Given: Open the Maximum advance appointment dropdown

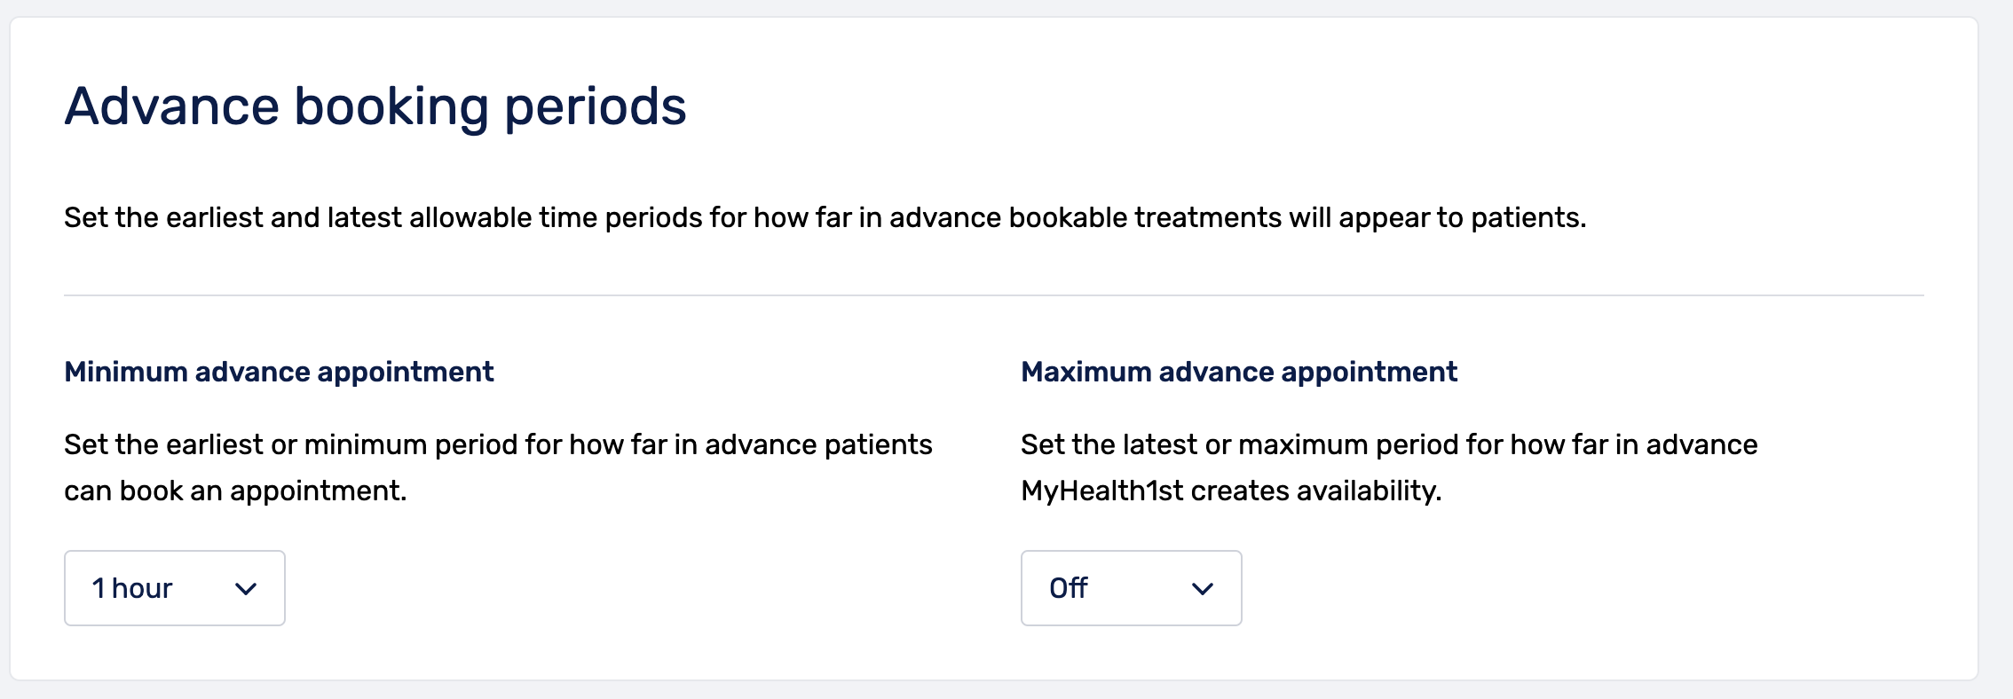Looking at the screenshot, I should click(x=1131, y=588).
